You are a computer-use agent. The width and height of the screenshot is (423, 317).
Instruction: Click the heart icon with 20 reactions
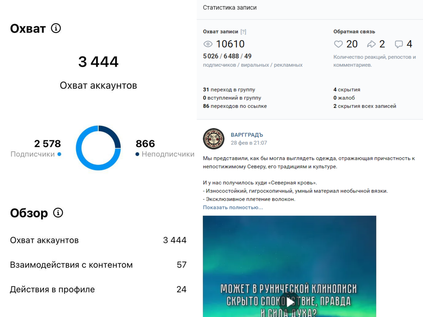click(x=338, y=44)
